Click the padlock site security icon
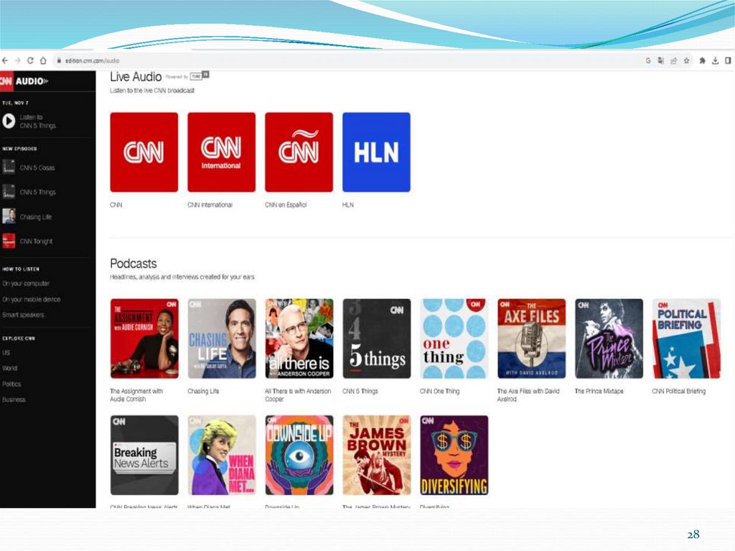The width and height of the screenshot is (735, 551). [x=59, y=60]
